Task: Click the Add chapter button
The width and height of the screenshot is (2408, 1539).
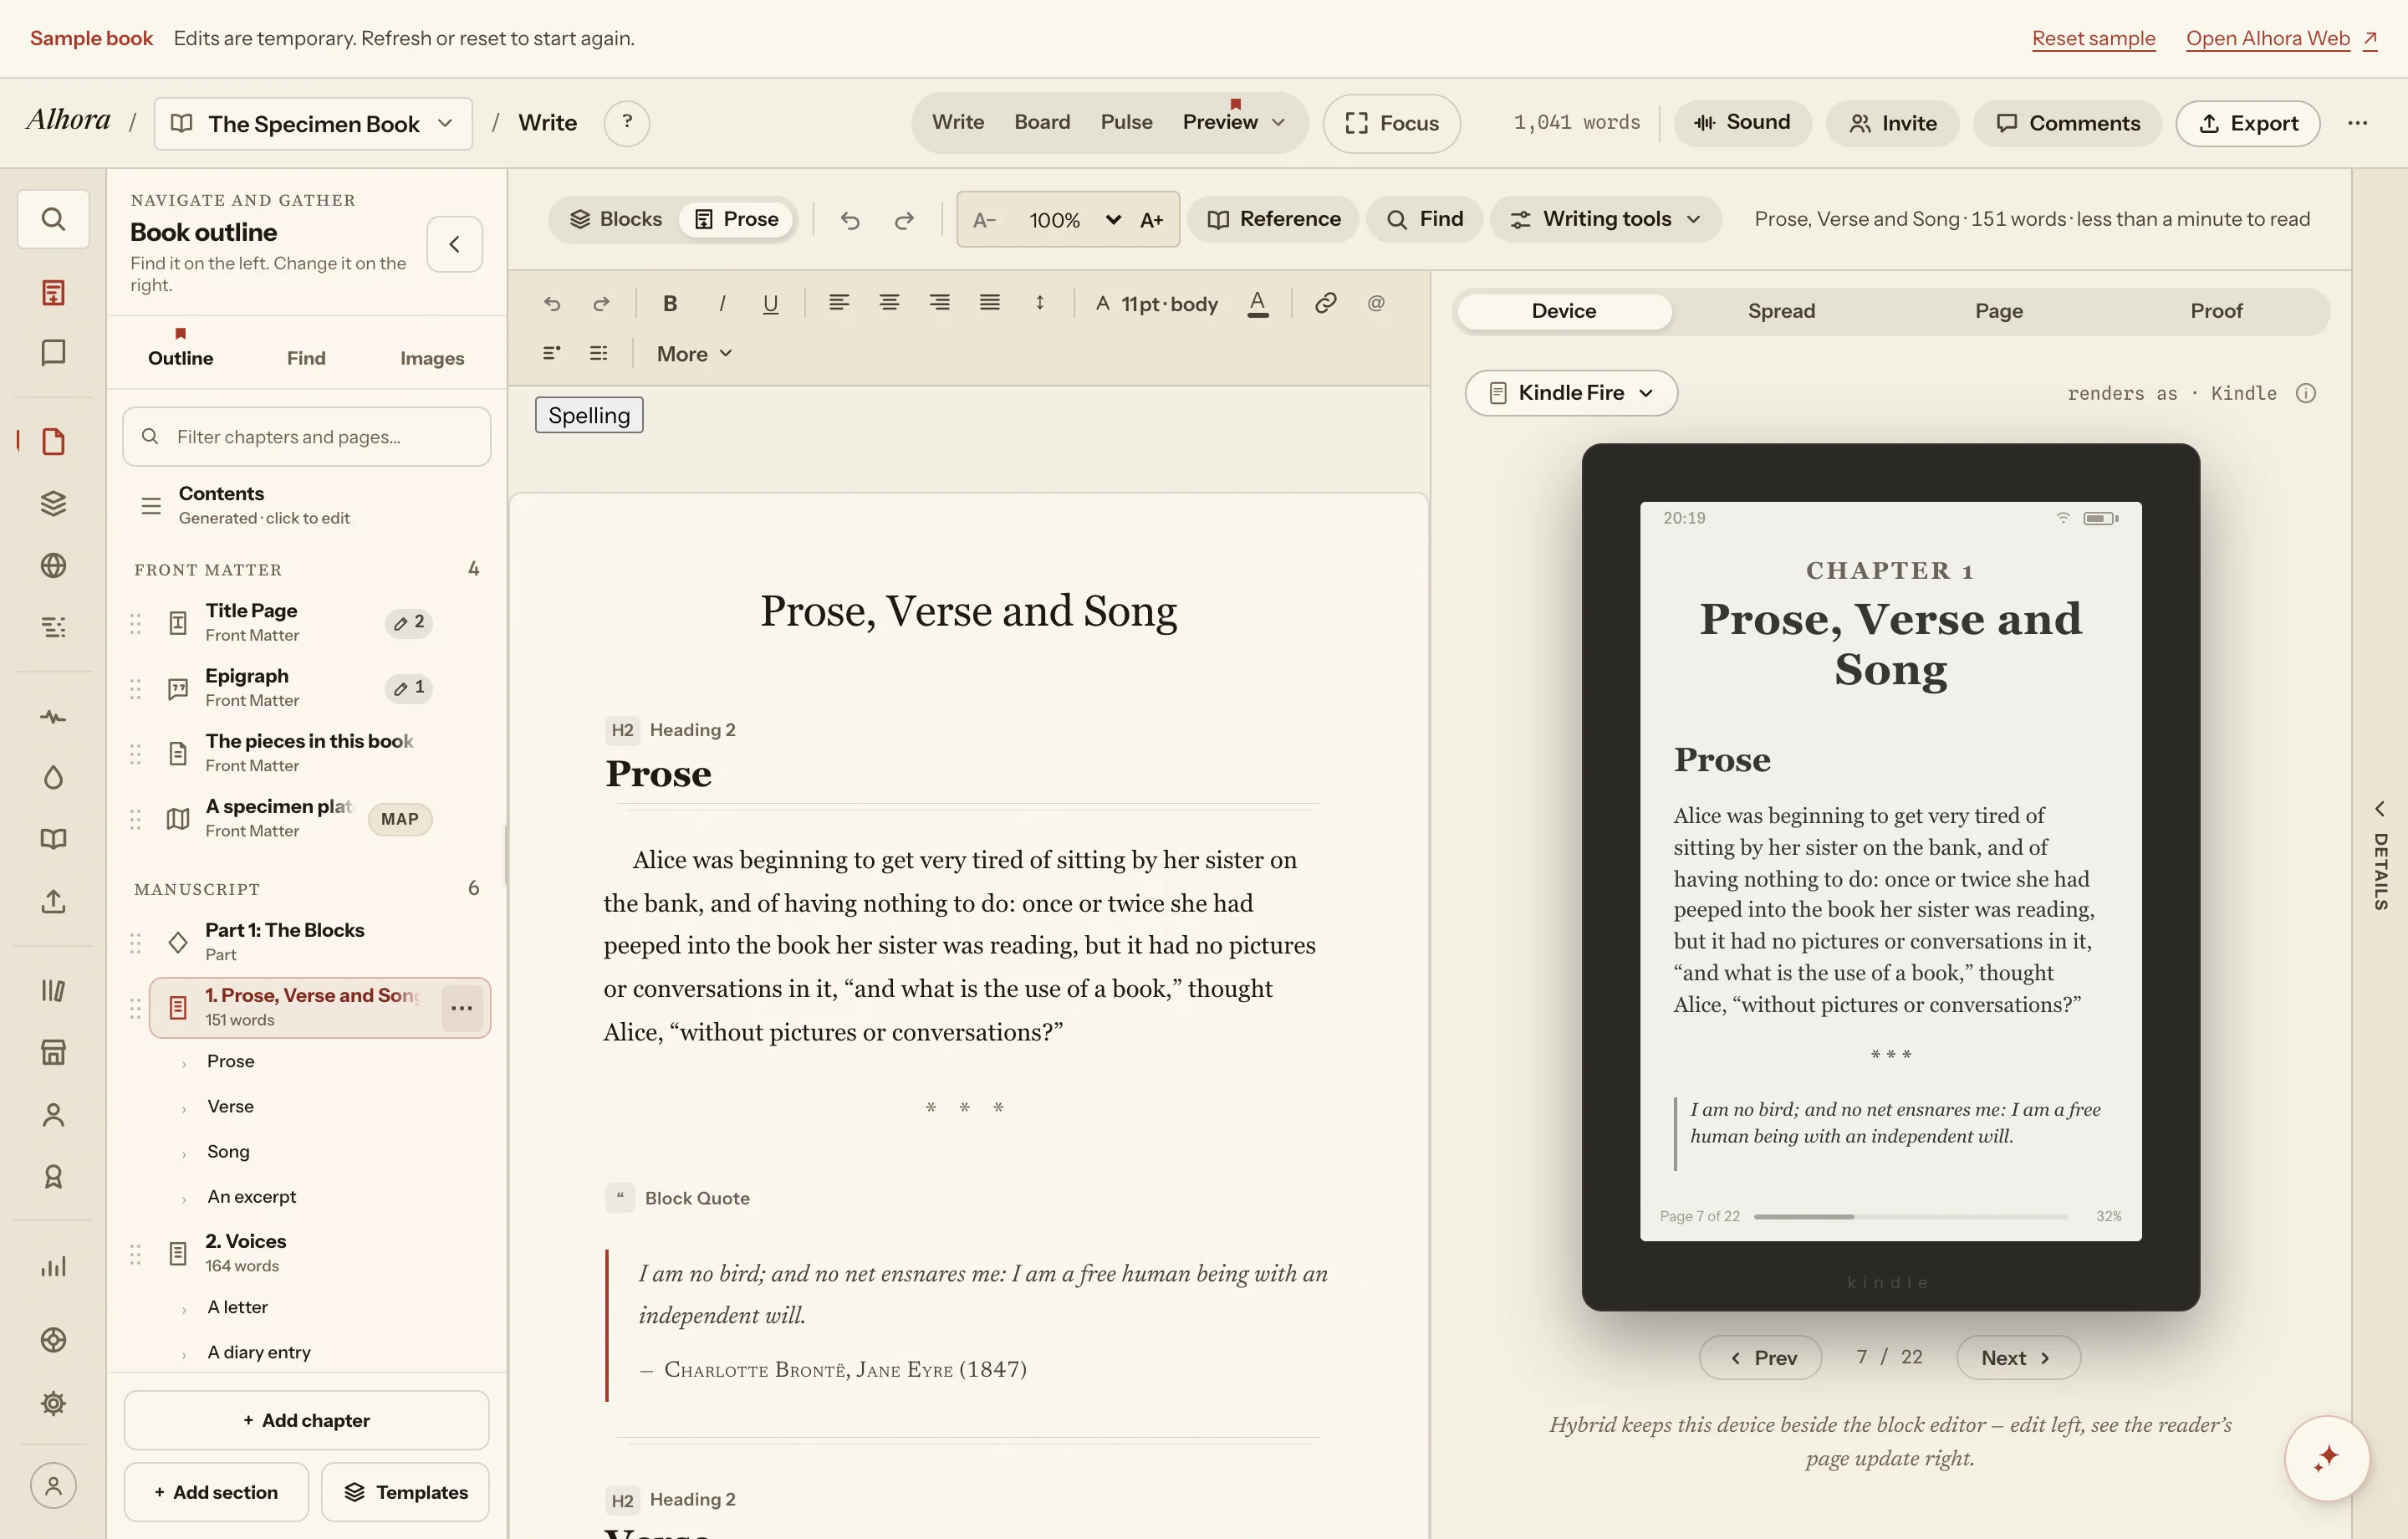Action: click(306, 1420)
